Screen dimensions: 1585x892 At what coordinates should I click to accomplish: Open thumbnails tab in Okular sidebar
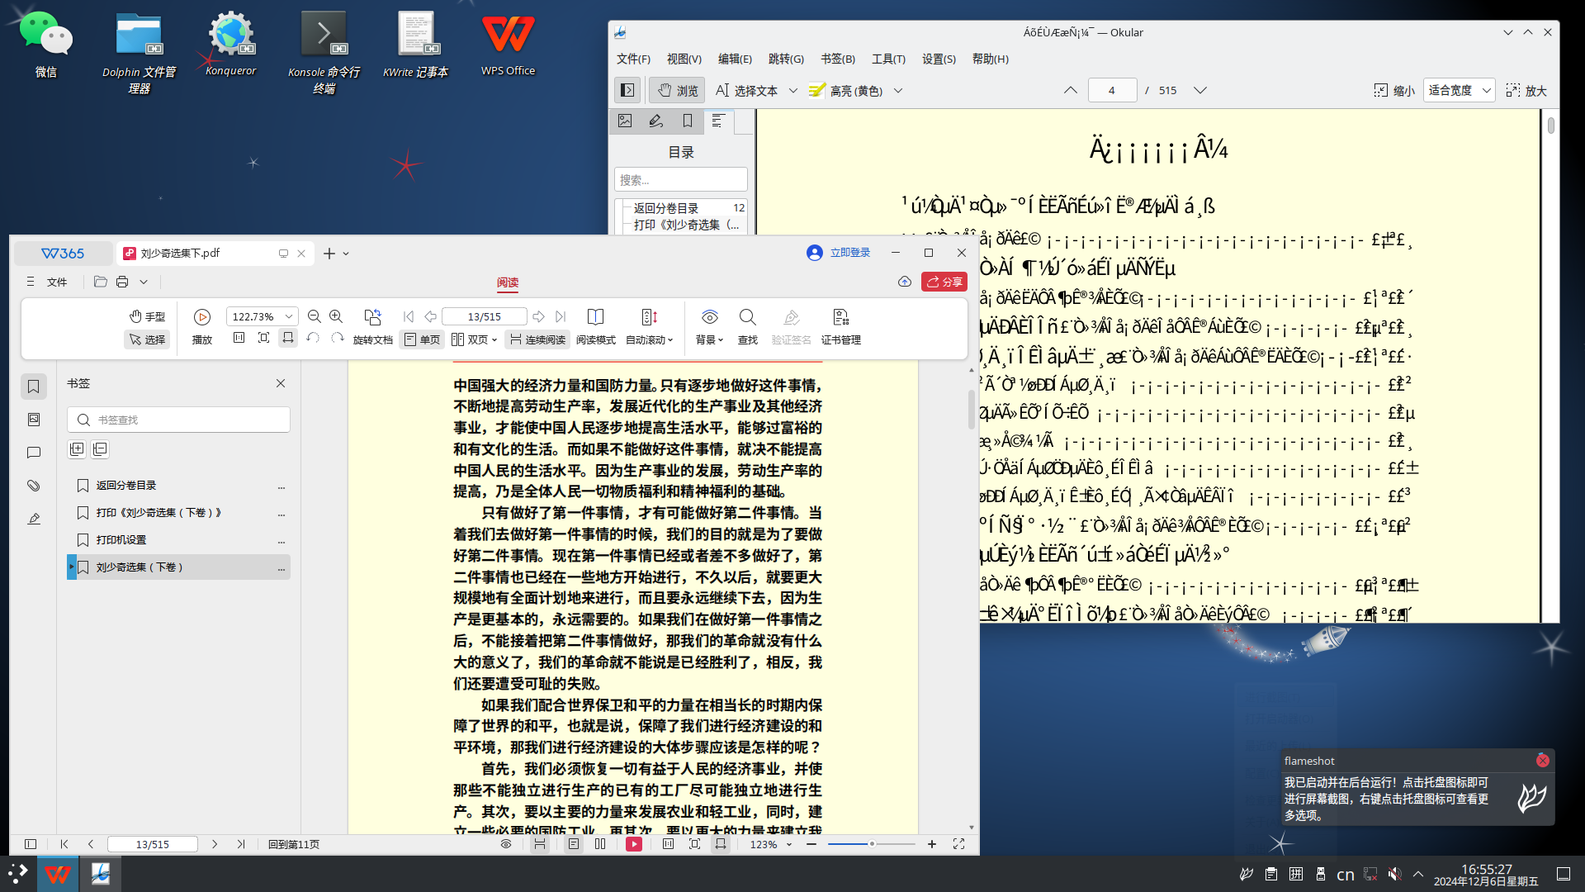625,121
